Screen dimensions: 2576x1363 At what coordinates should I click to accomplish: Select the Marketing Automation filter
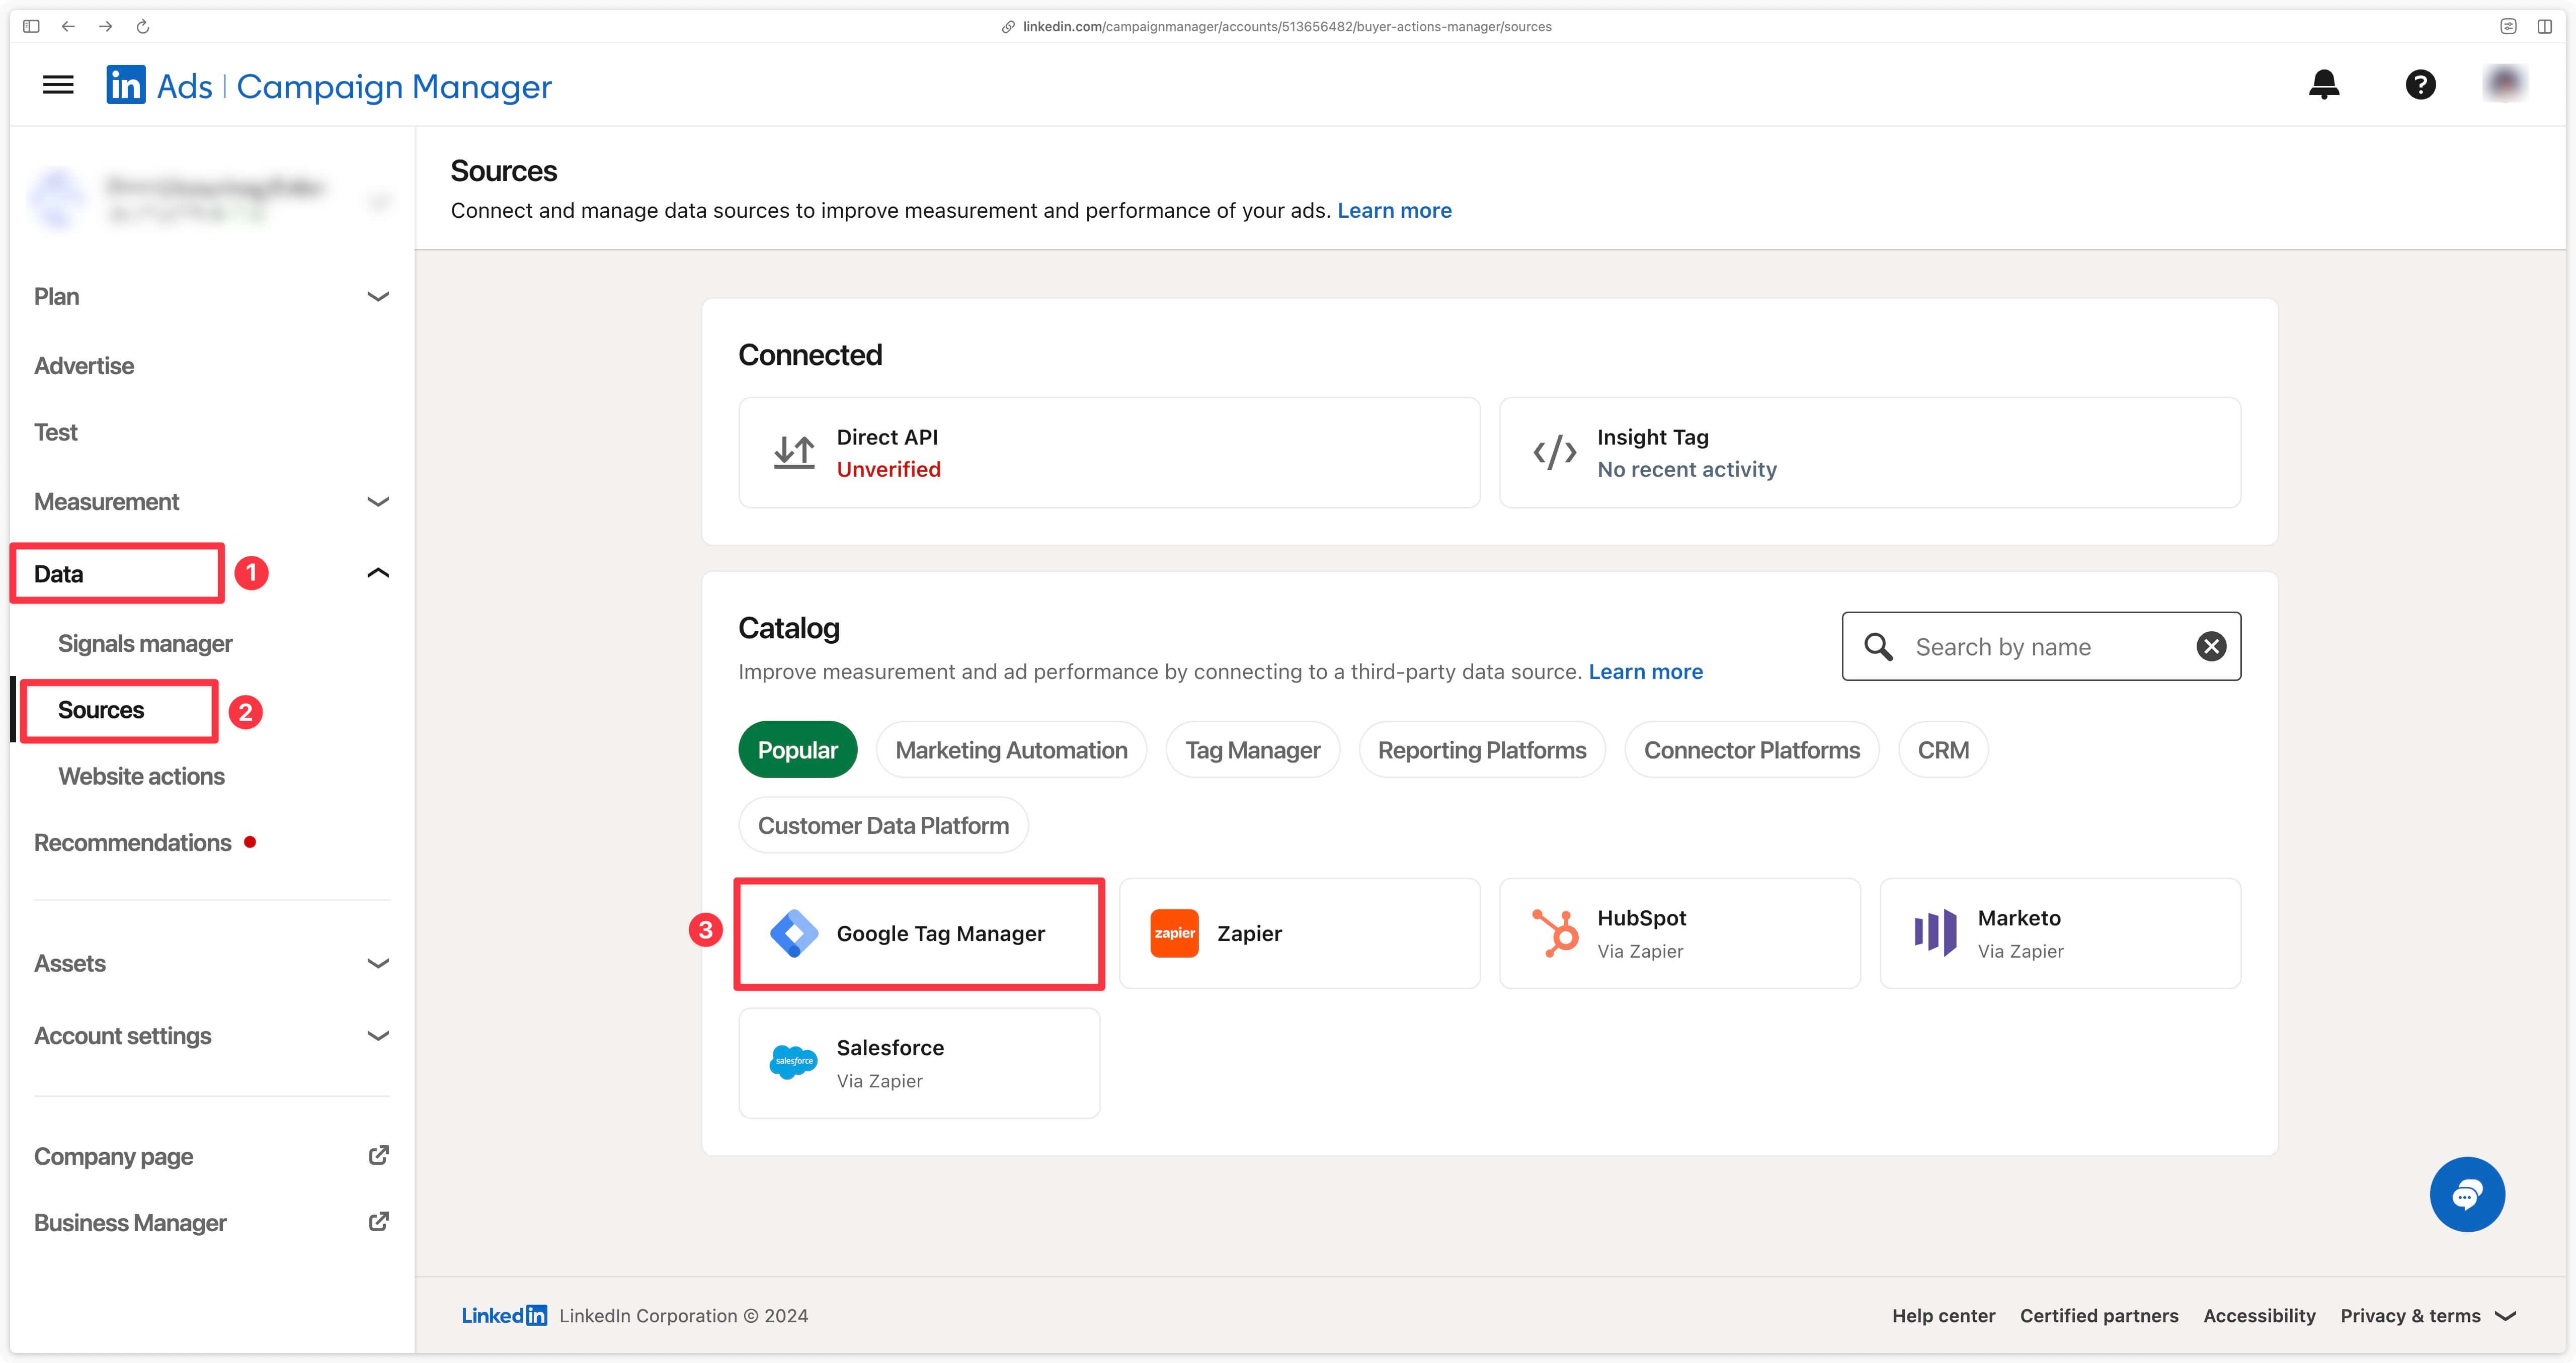pos(1011,750)
